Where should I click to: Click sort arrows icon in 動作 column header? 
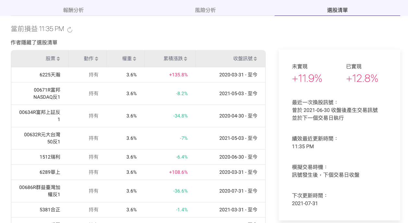coord(96,59)
